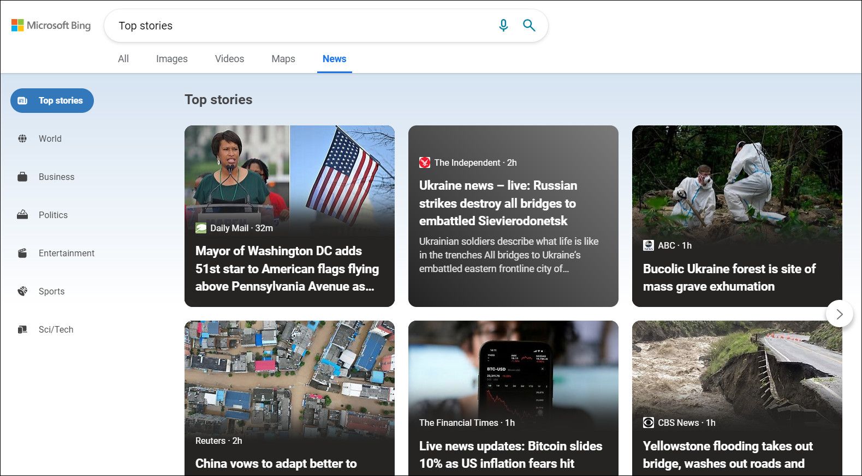The height and width of the screenshot is (476, 862).
Task: Click the 'Reuters · 2h' source label
Action: [x=218, y=441]
